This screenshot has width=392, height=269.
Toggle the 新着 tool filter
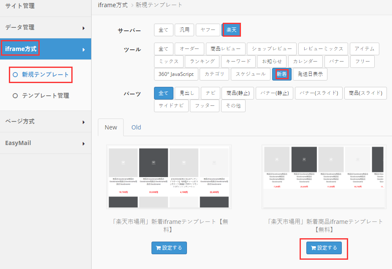point(281,74)
